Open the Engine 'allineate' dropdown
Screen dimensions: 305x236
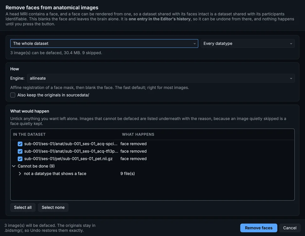161,78
